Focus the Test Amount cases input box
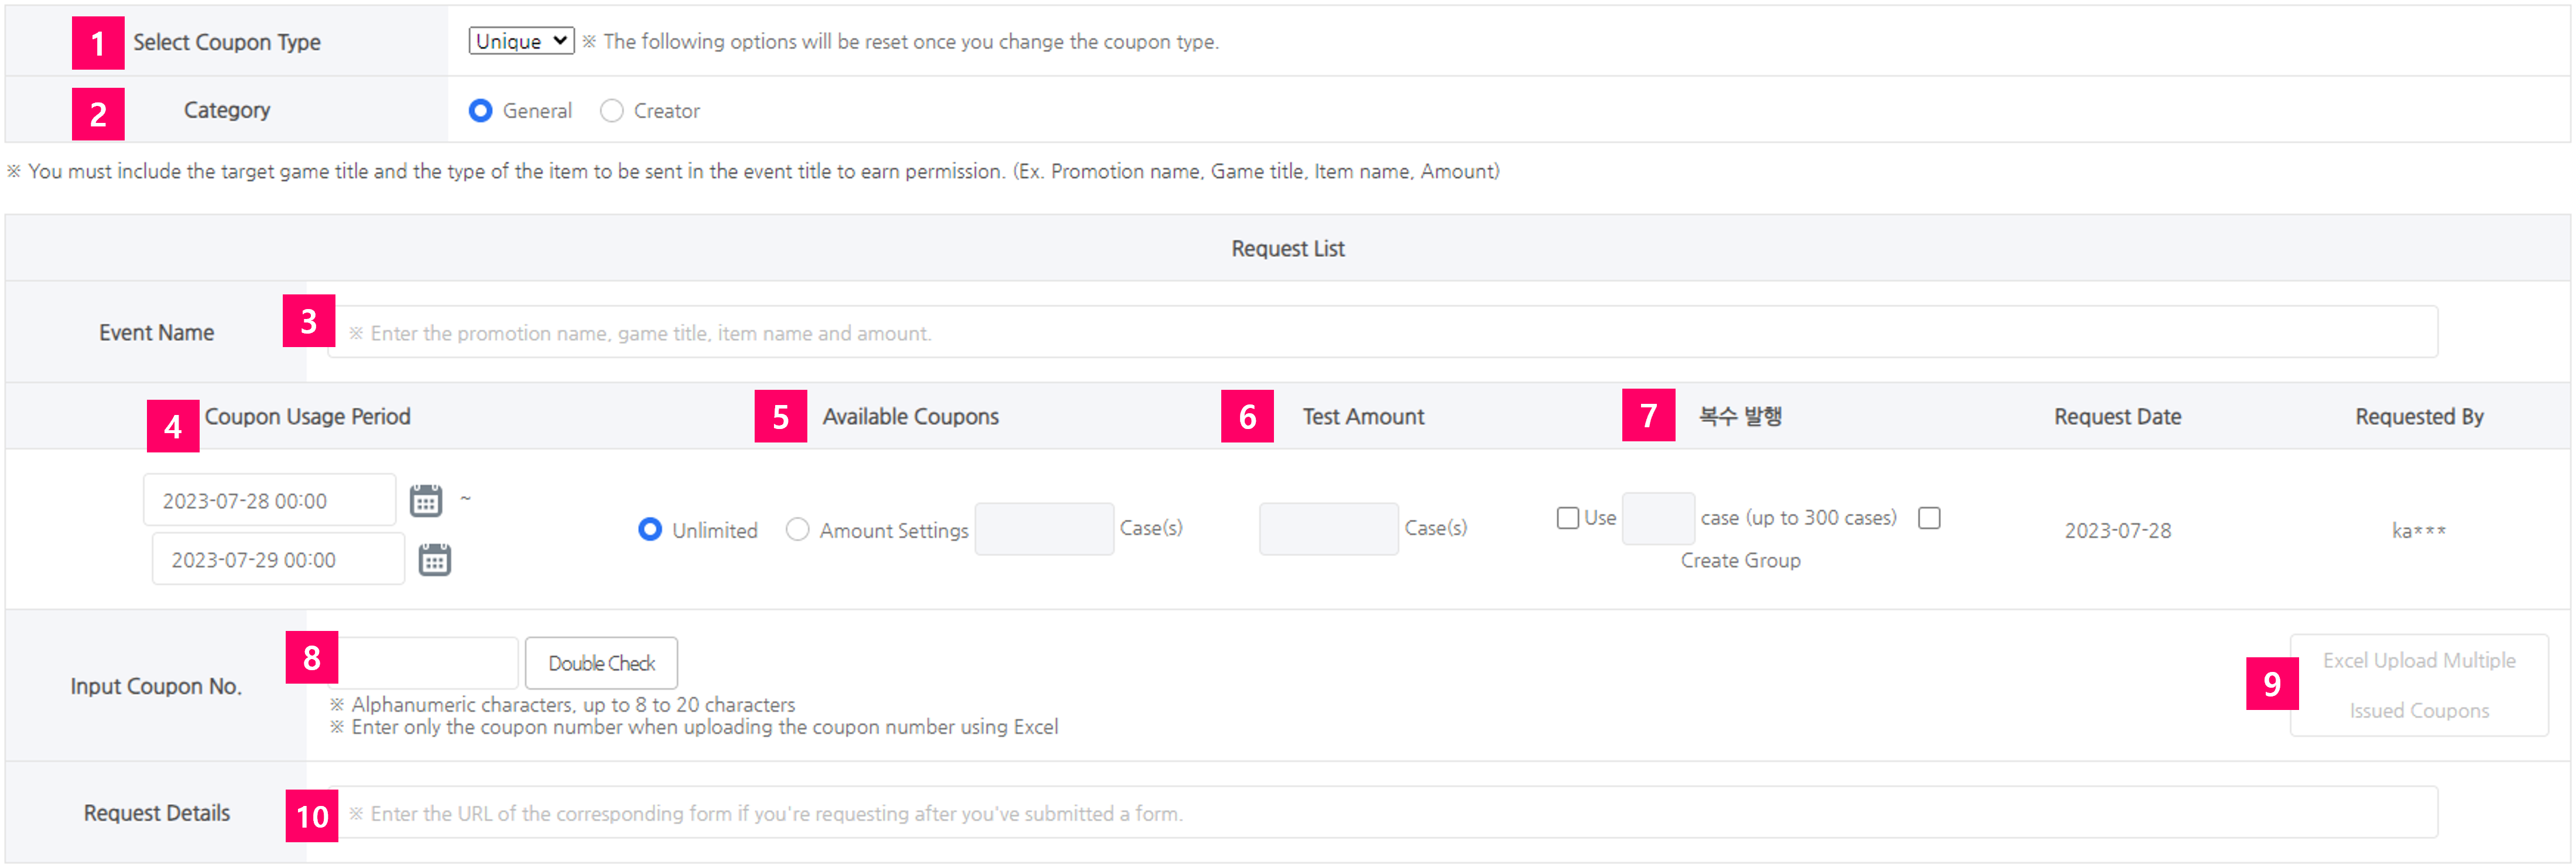Screen dimensions: 2576x868 [x=1329, y=529]
